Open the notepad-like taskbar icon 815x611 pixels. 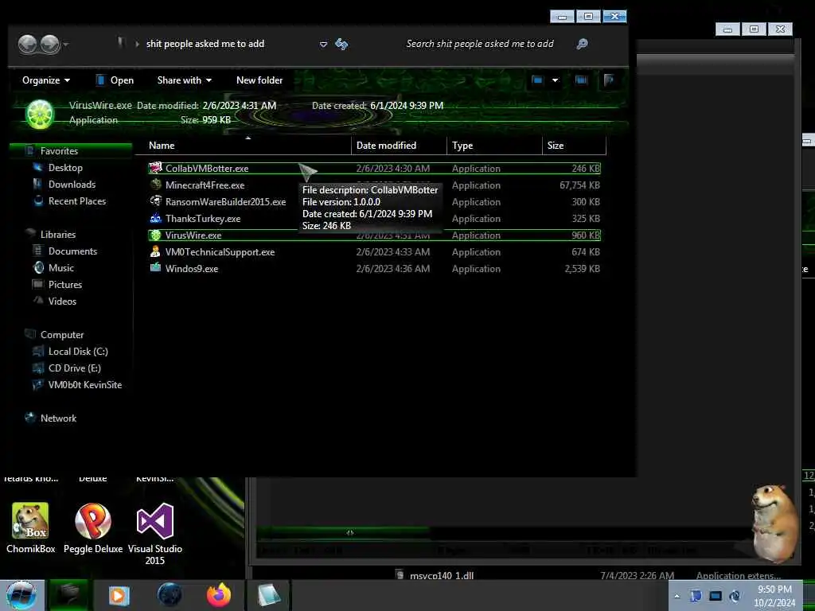pyautogui.click(x=269, y=595)
